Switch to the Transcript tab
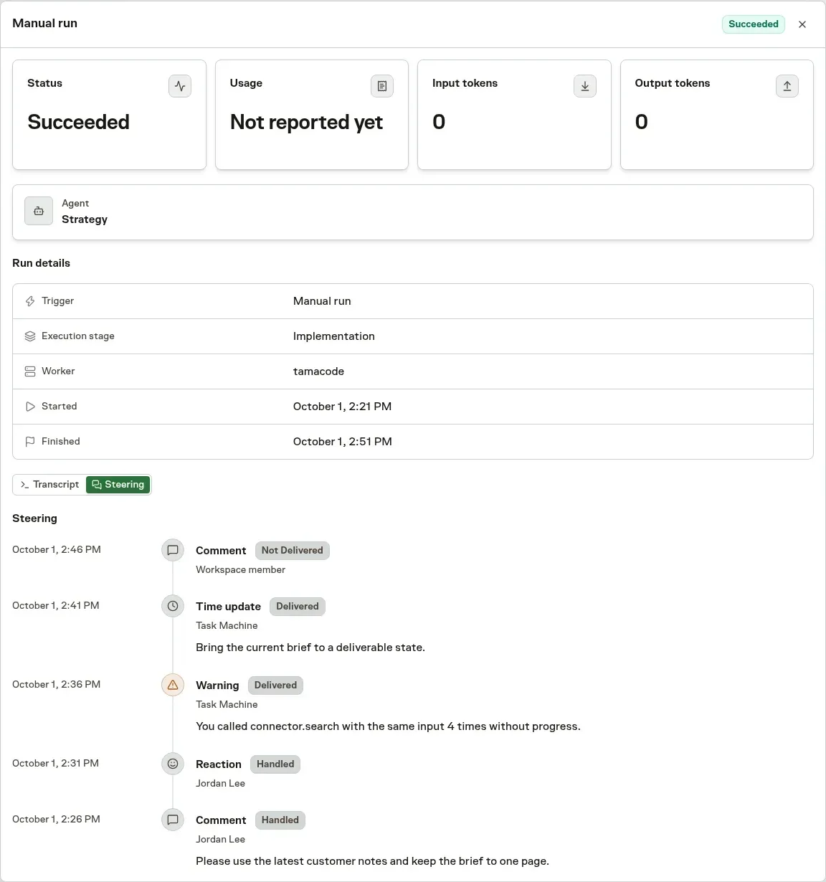Viewport: 826px width, 882px height. [50, 485]
